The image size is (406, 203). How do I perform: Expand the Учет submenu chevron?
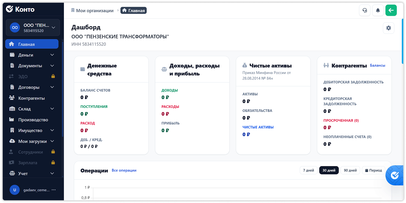point(52,173)
